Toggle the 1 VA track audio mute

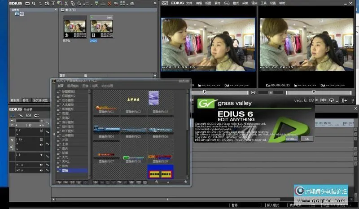[41, 144]
